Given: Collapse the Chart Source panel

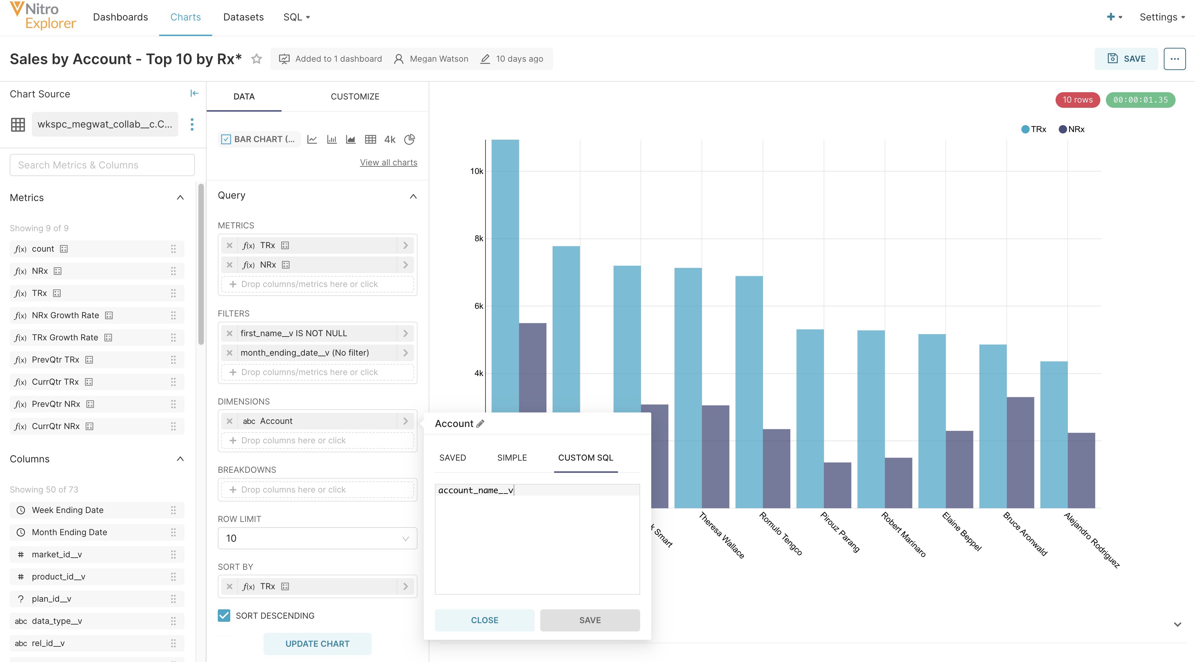Looking at the screenshot, I should [x=195, y=94].
